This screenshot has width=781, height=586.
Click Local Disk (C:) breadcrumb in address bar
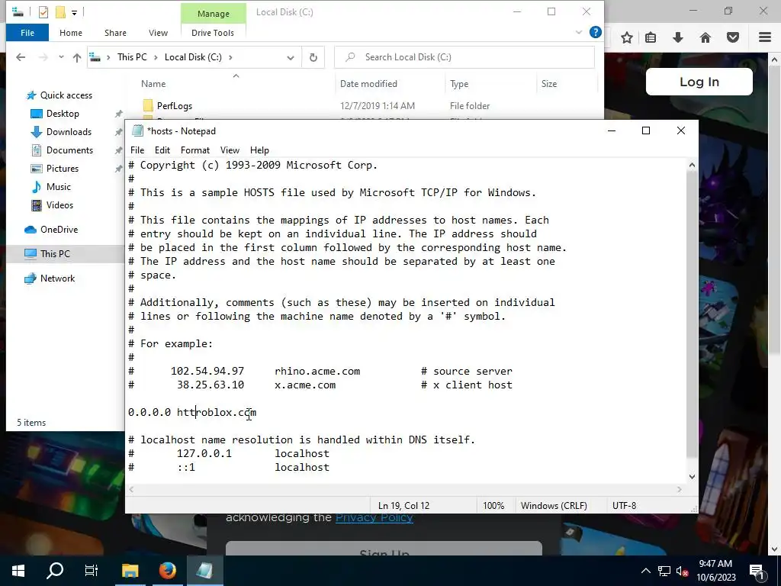pos(193,57)
